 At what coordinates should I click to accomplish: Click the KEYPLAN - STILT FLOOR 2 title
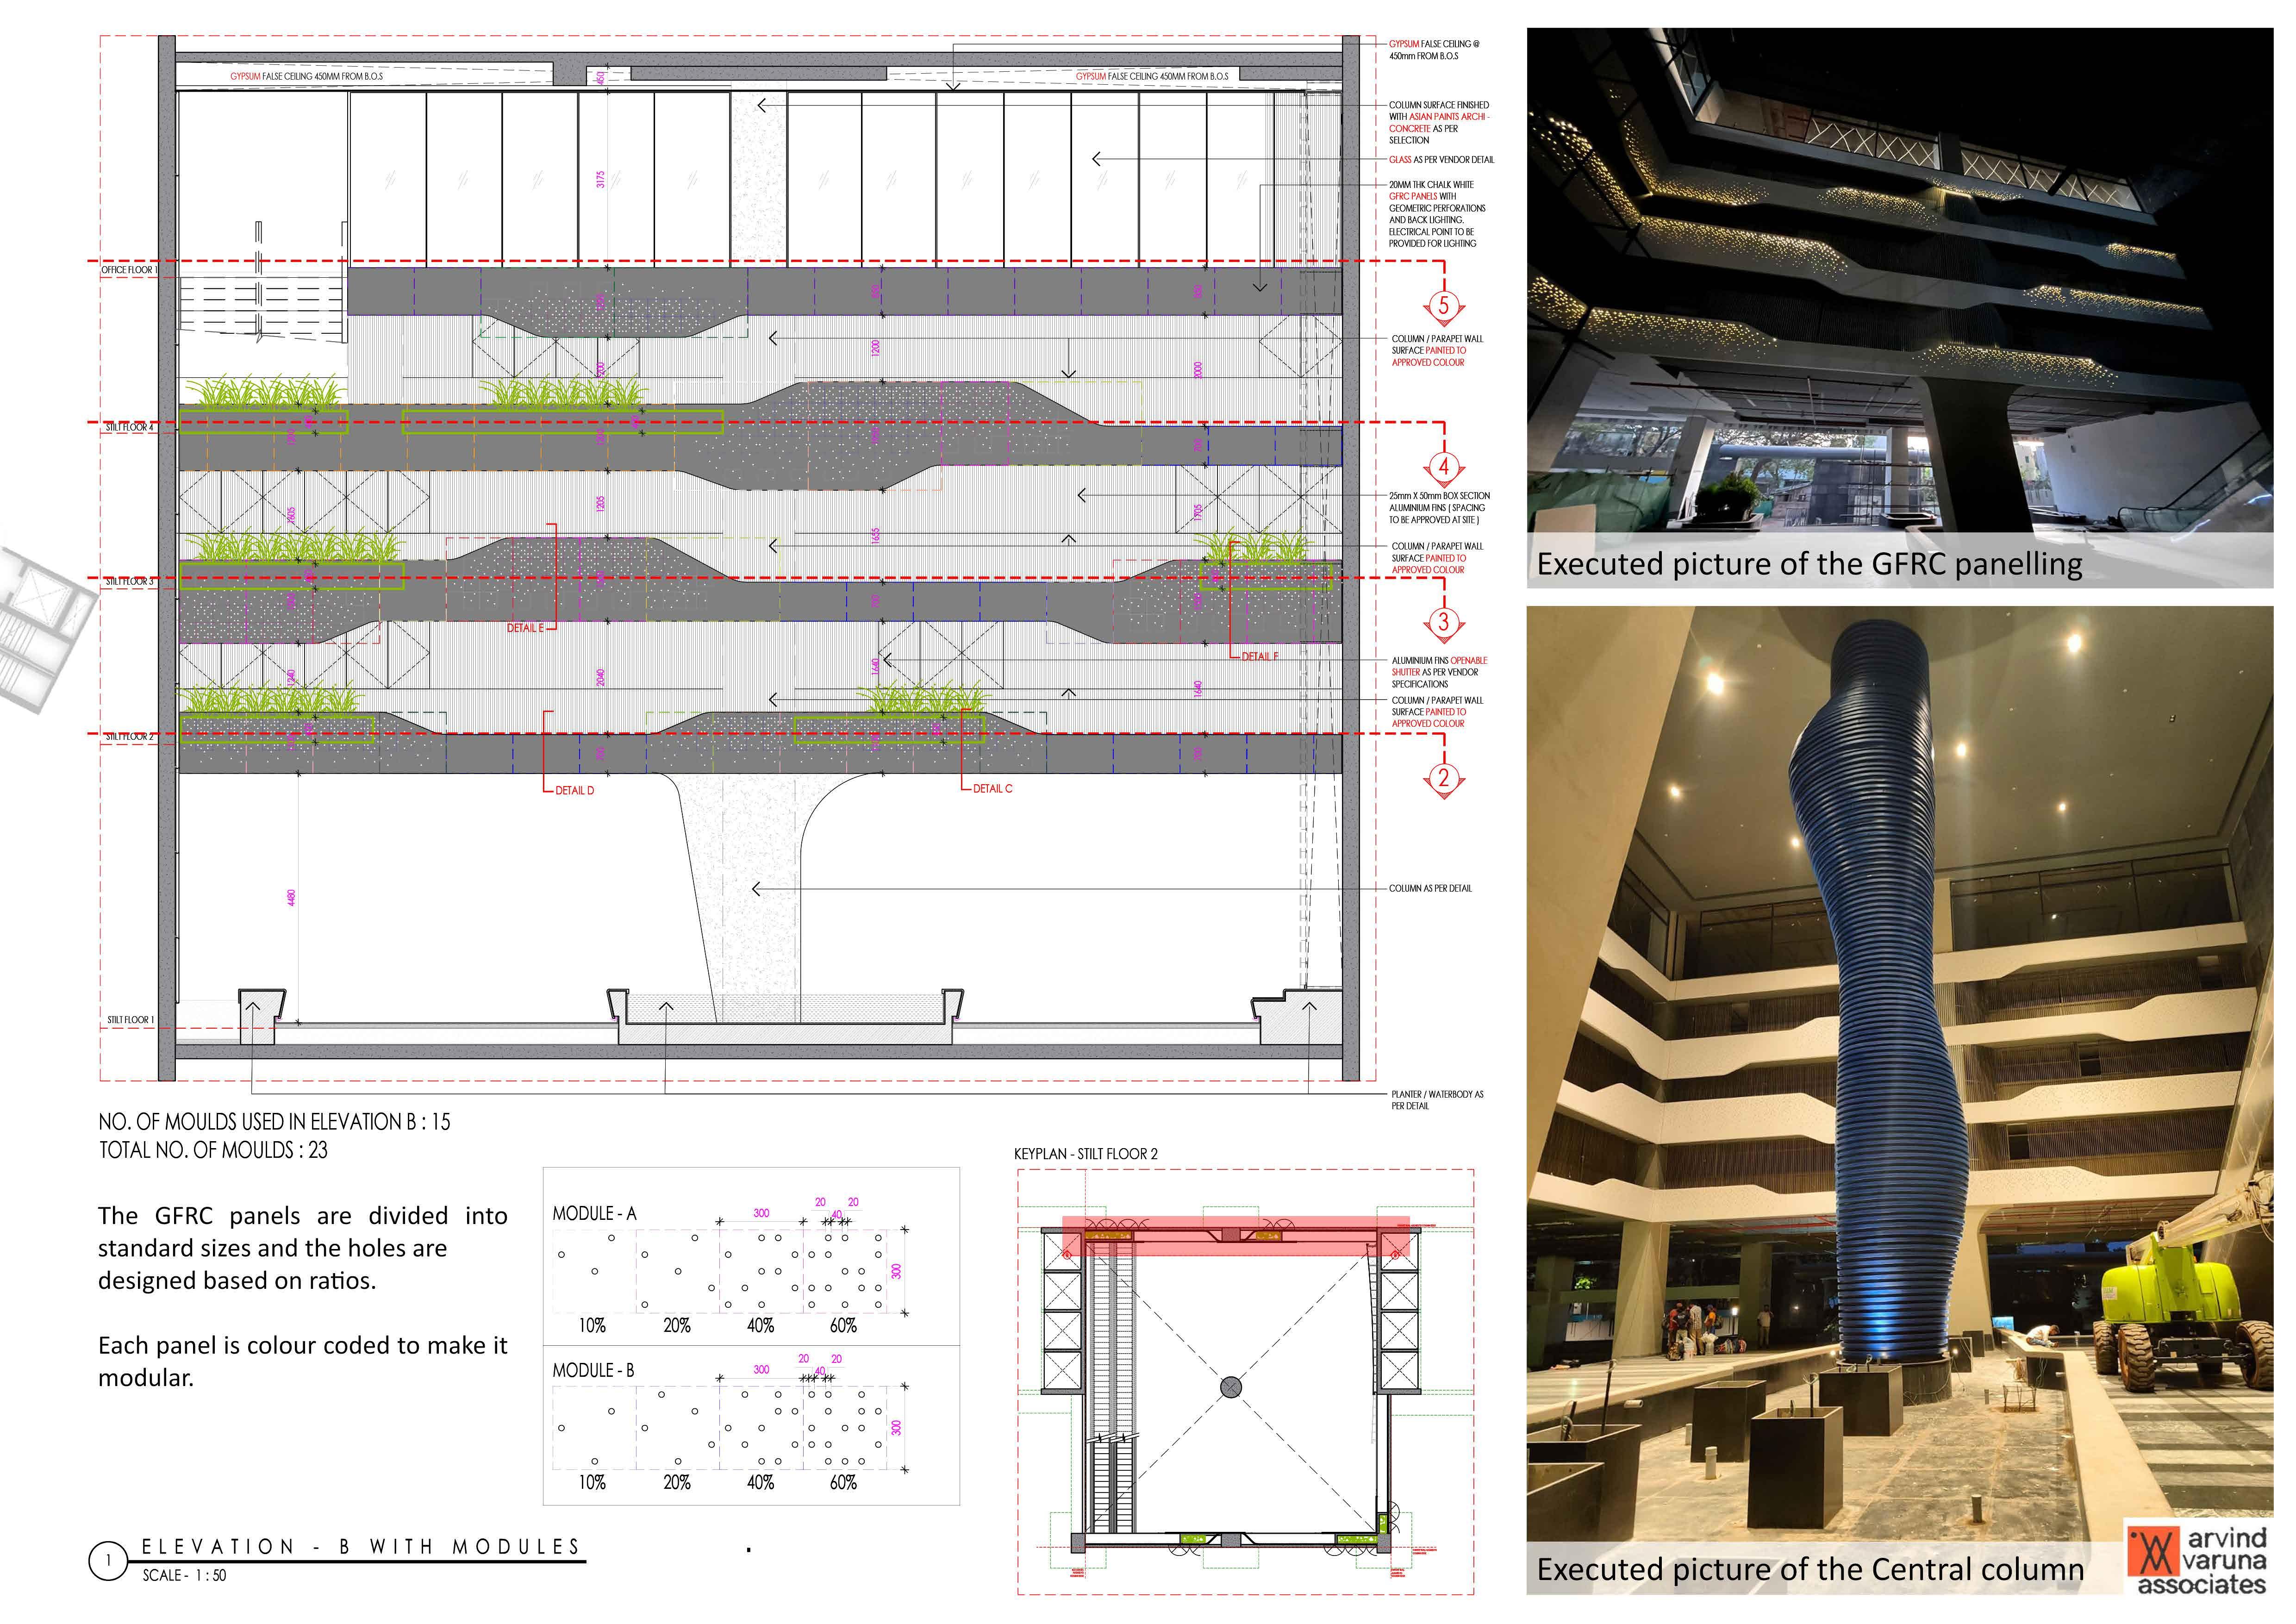(x=1085, y=1153)
